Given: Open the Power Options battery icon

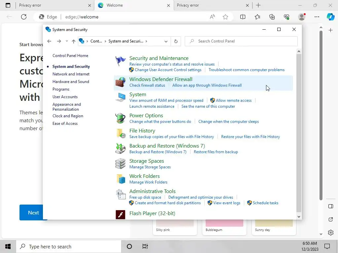Looking at the screenshot, I should [x=120, y=118].
